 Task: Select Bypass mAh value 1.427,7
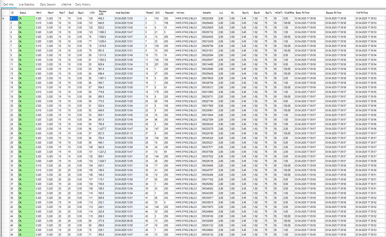(106, 129)
